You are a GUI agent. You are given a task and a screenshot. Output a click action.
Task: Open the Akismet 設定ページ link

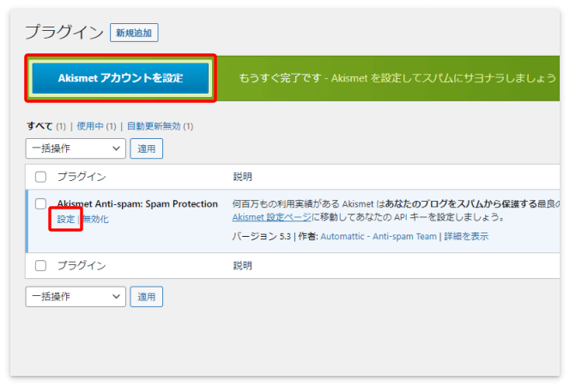[272, 217]
